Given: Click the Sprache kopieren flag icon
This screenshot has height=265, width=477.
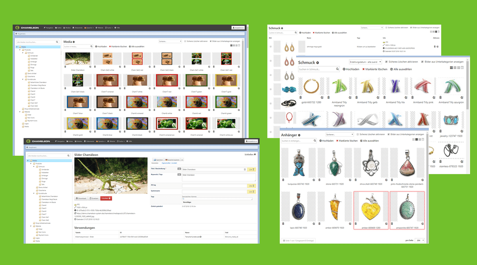Looking at the screenshot, I should [166, 160].
